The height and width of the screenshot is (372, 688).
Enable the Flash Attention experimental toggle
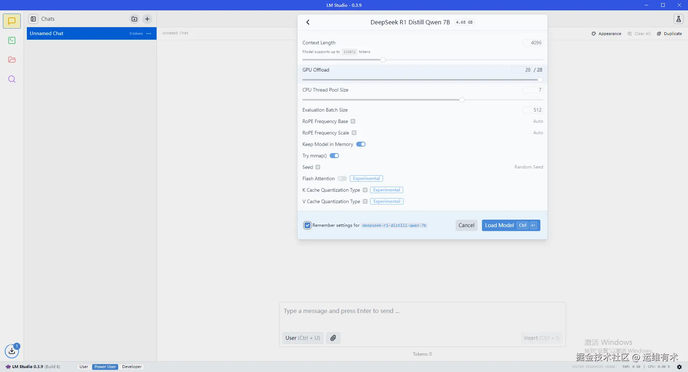tap(342, 178)
